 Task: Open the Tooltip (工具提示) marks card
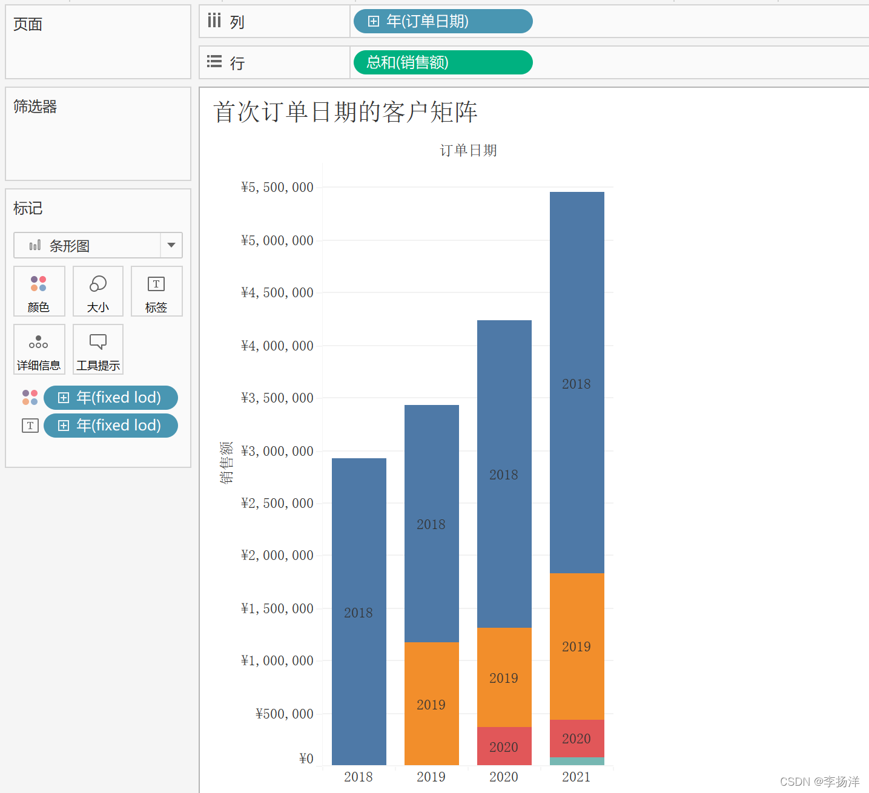point(98,349)
